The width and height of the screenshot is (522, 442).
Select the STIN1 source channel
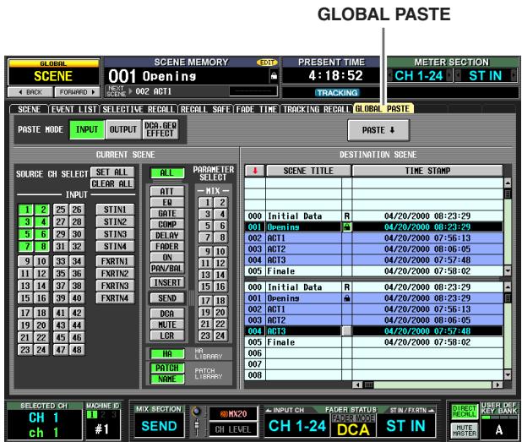[x=115, y=210]
